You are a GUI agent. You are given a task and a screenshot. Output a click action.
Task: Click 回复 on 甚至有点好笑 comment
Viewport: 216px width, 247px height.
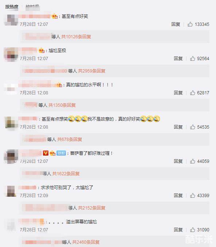click(176, 24)
